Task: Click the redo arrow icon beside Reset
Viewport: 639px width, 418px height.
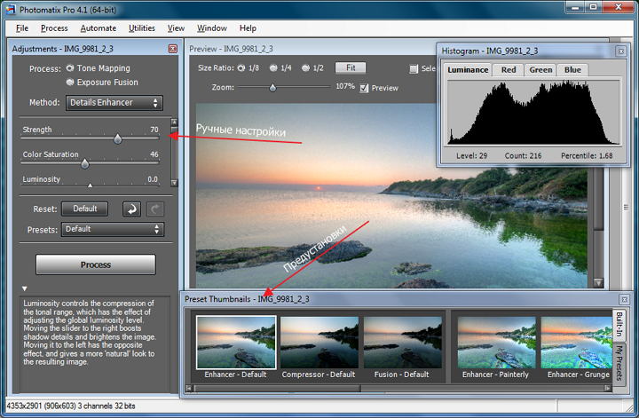Action: pos(154,209)
